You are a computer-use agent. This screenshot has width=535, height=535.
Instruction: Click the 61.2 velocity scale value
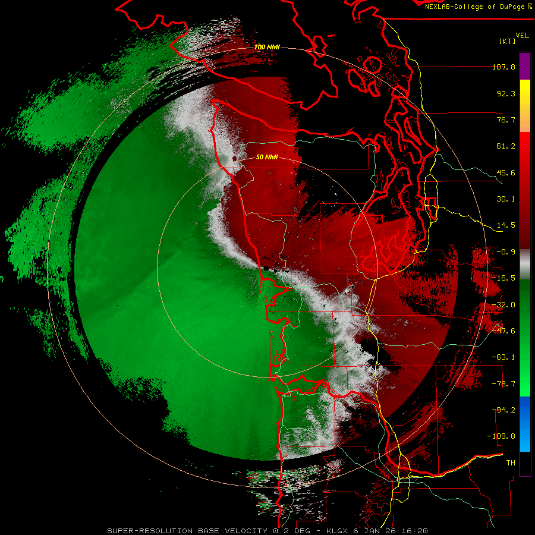506,146
